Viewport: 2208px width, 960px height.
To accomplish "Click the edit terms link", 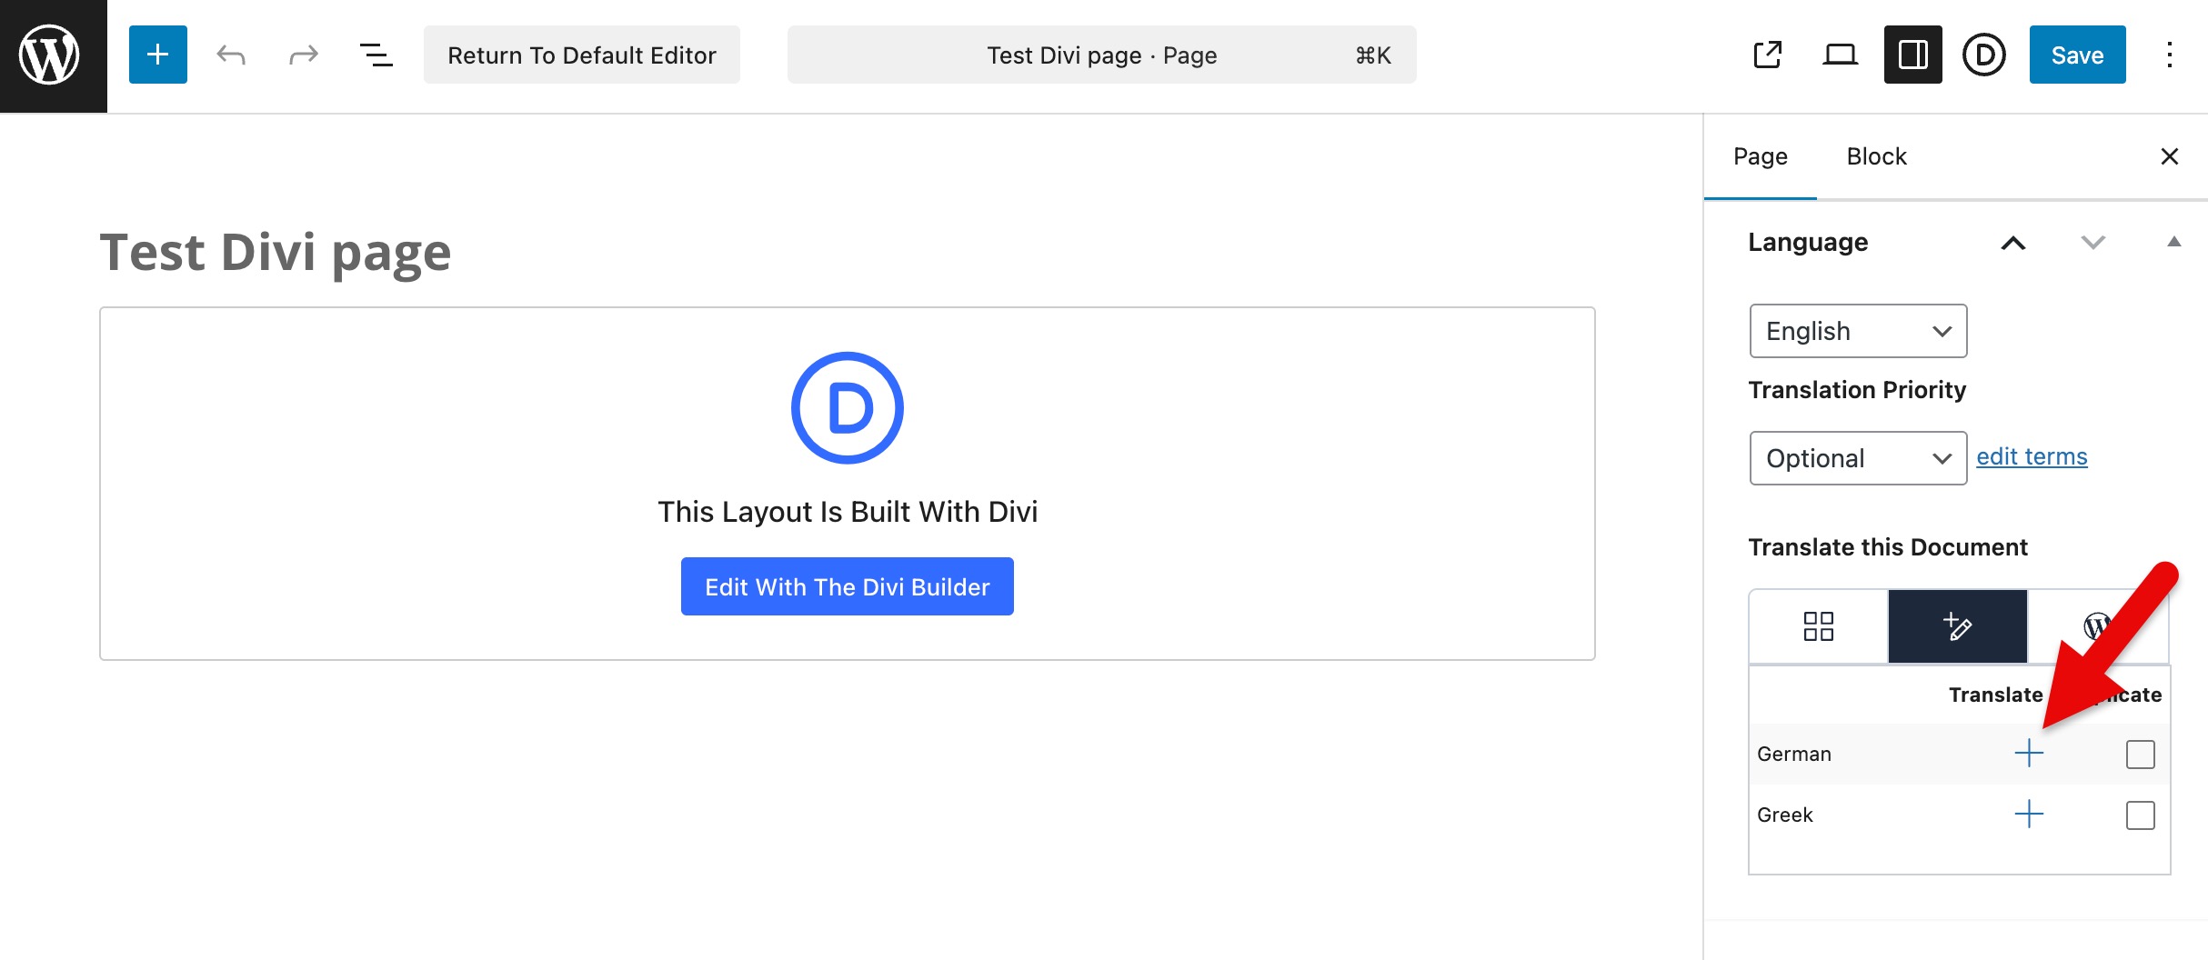I will pyautogui.click(x=2032, y=456).
